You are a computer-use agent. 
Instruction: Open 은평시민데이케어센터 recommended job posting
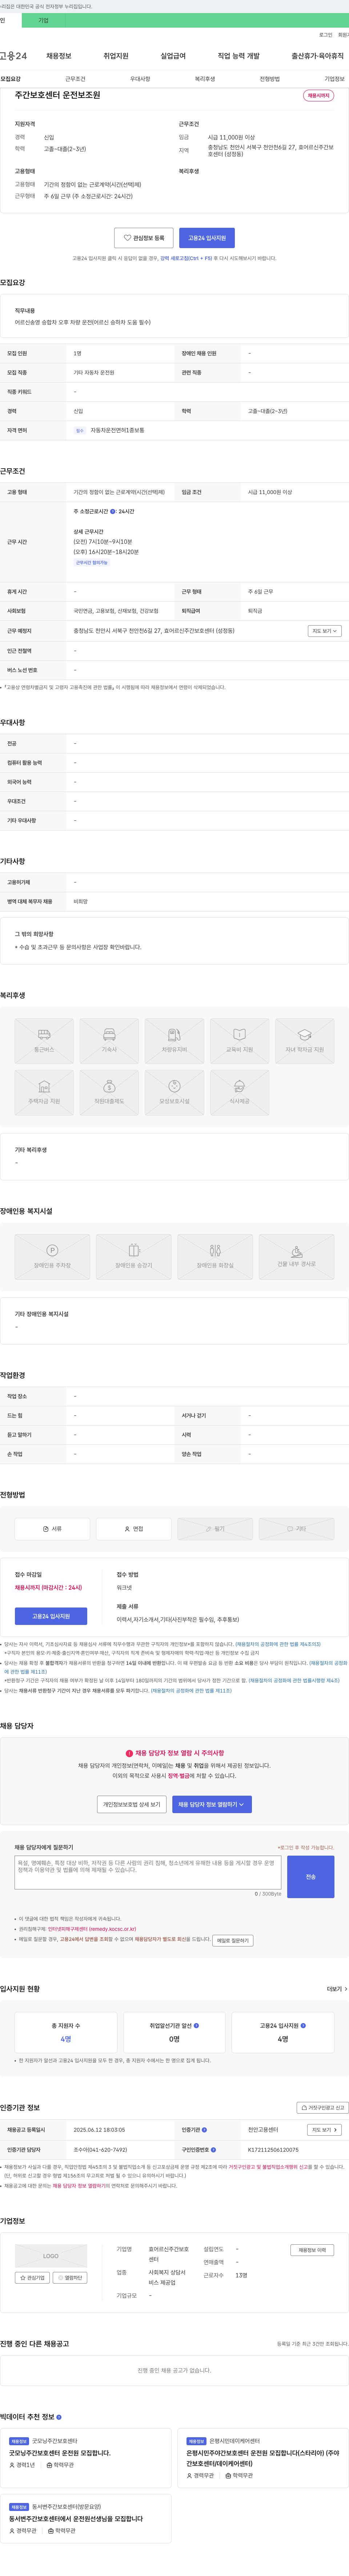263,2458
